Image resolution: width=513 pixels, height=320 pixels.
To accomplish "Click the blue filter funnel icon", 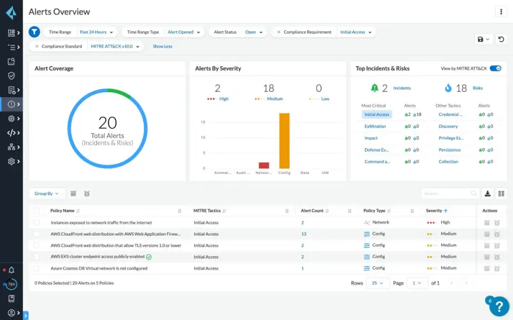I will [x=34, y=32].
